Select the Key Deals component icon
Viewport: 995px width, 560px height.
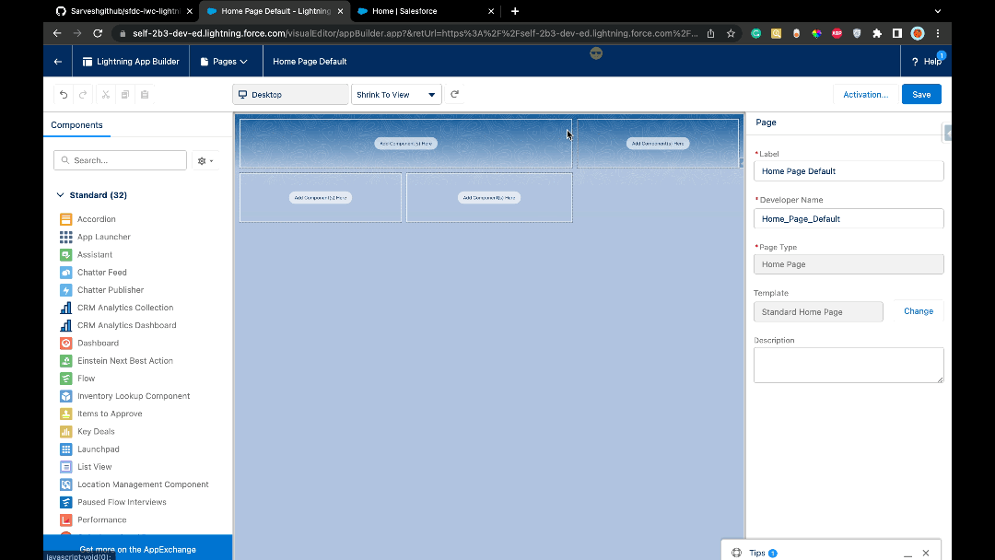tap(66, 432)
